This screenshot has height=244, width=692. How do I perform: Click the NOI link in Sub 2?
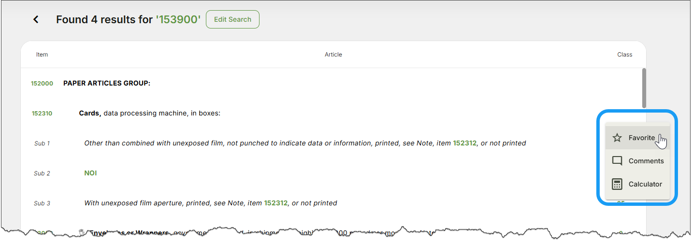click(90, 173)
